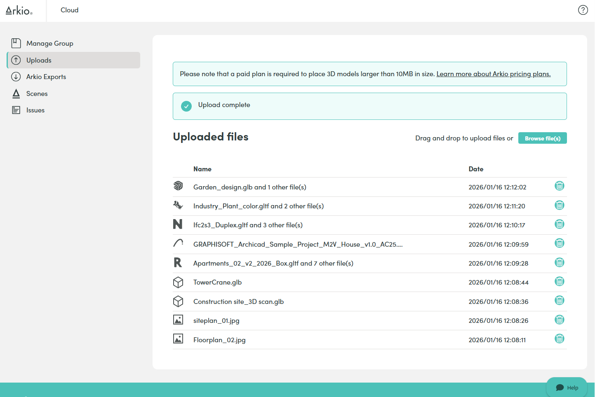Screen dimensions: 595x397
Task: Click date 2026/01/16 12:08:44
Action: (499, 282)
